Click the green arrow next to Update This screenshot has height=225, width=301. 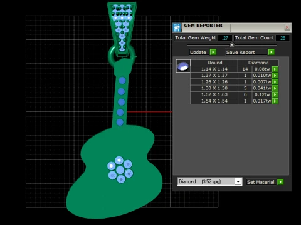point(213,52)
